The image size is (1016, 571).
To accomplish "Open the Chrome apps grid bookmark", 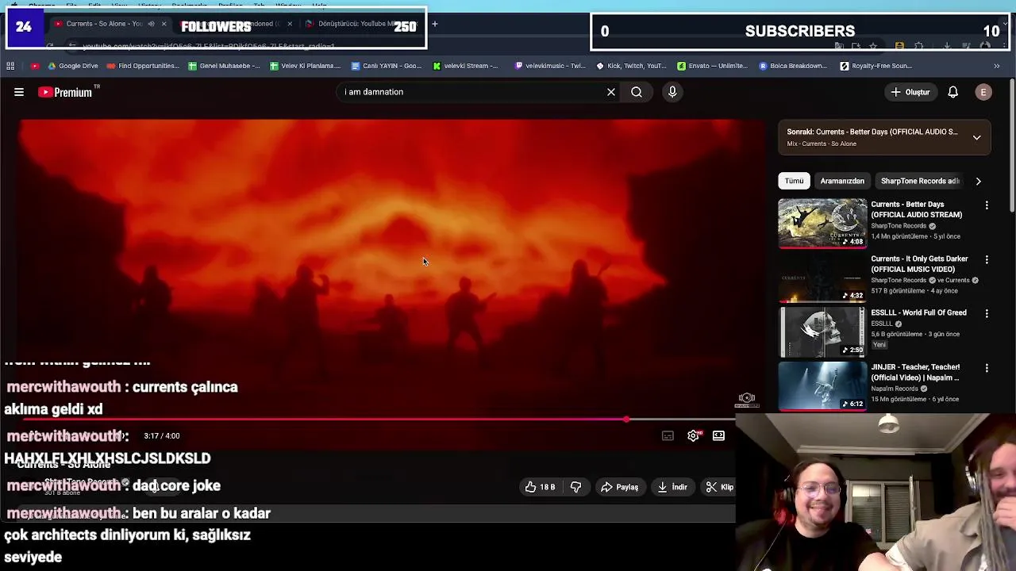I will 10,66.
